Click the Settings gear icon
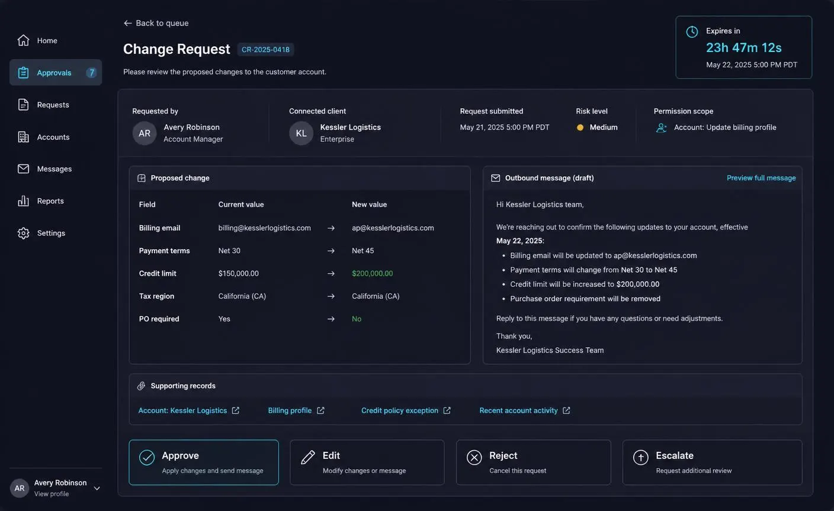Screen dimensions: 834x511 pos(23,233)
